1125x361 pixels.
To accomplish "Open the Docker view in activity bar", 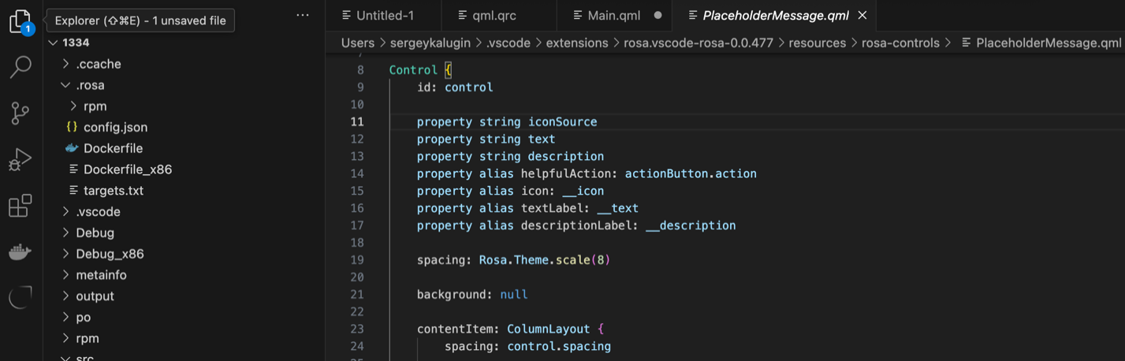I will (x=20, y=252).
